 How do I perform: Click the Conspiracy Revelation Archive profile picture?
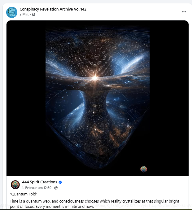tap(12, 12)
